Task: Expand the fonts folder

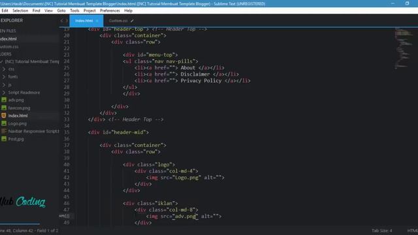Action: pos(4,77)
